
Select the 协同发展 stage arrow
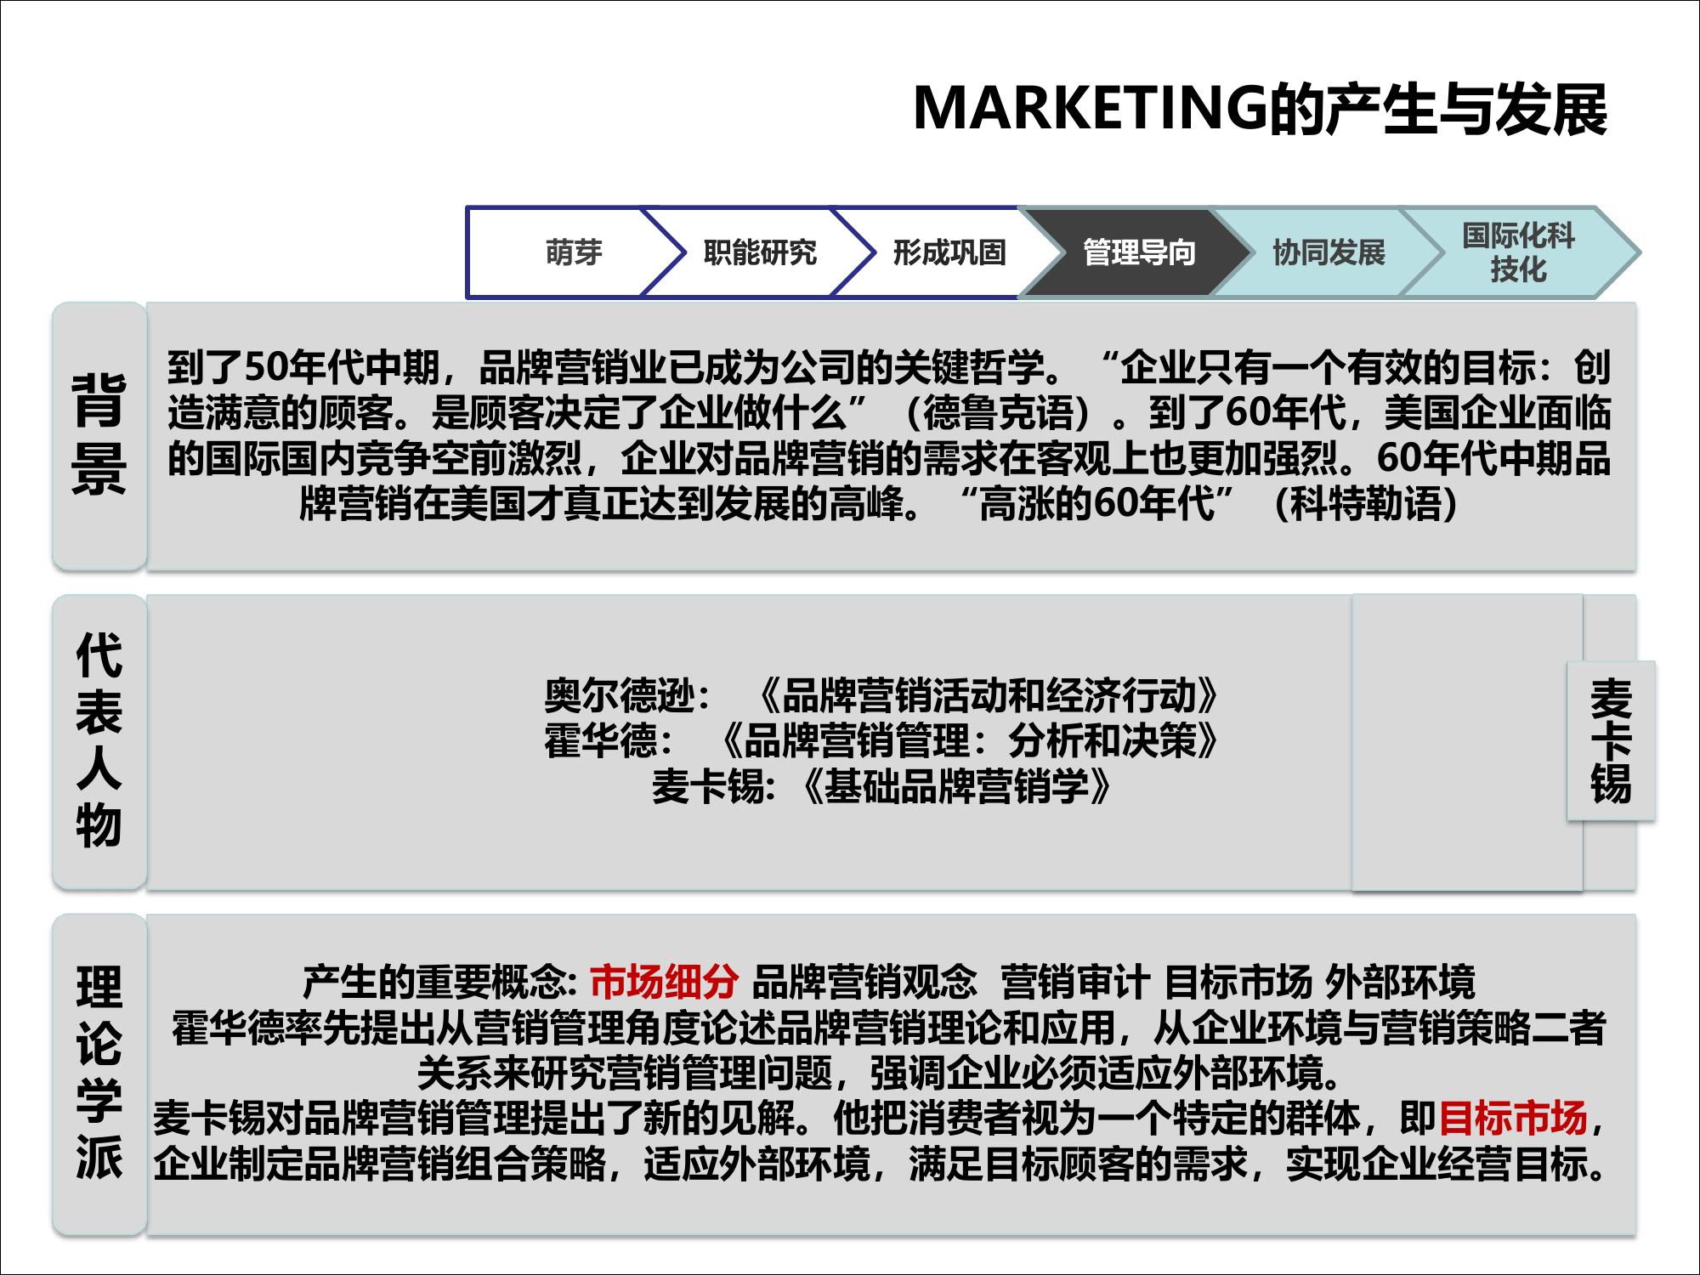tap(1328, 252)
